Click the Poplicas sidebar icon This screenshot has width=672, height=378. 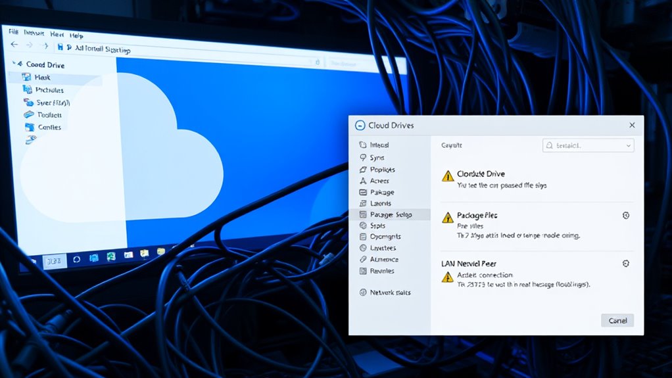click(x=363, y=170)
